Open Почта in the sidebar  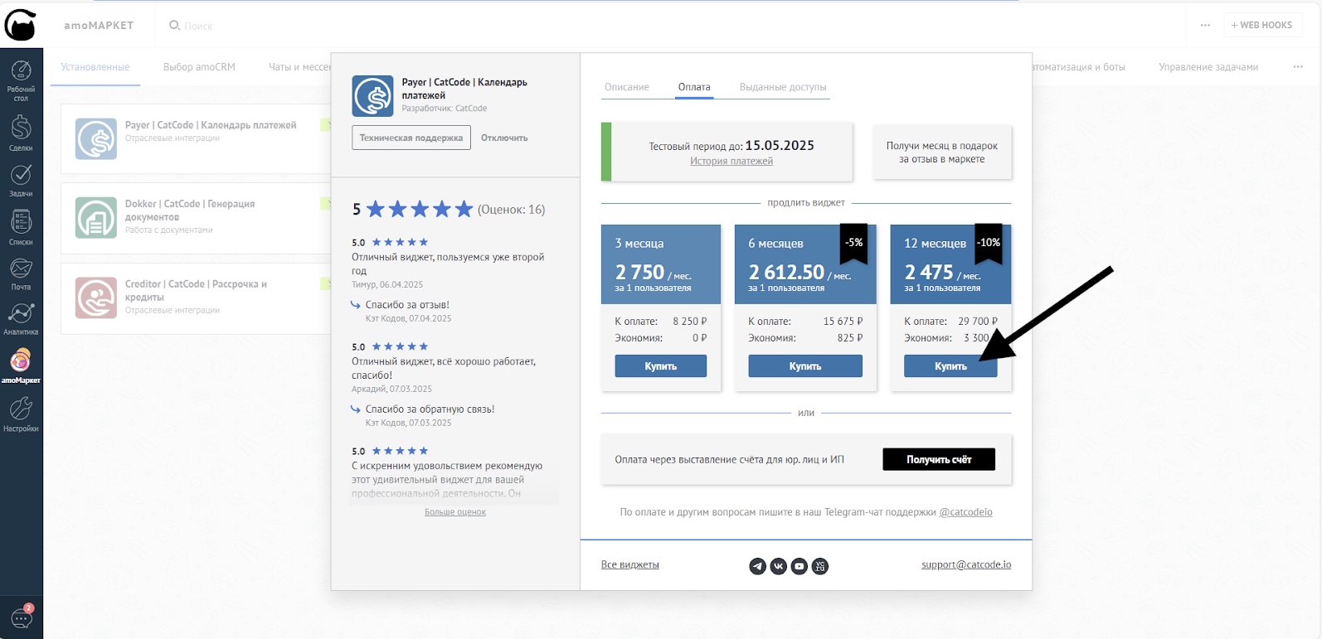21,274
